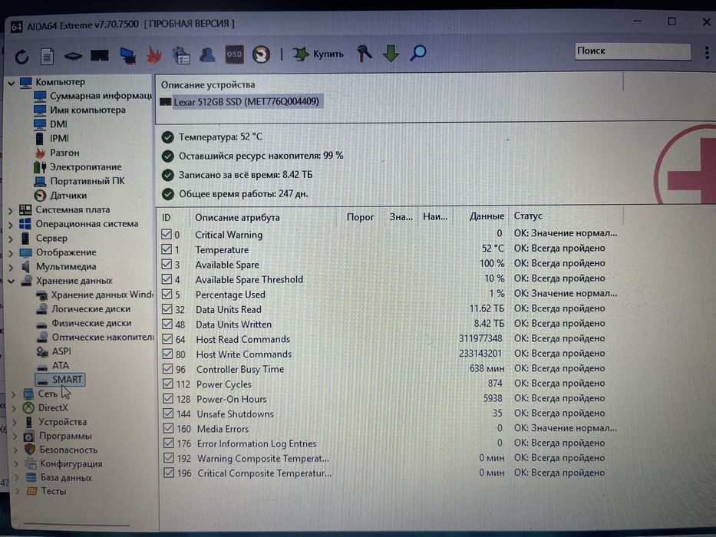Click the green download arrow icon
This screenshot has height=537, width=716.
pyautogui.click(x=391, y=53)
